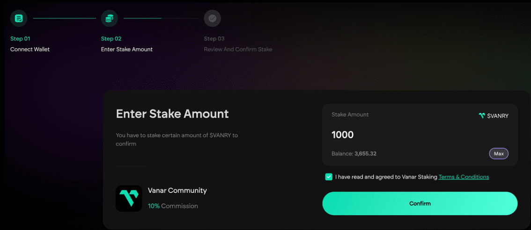Image resolution: width=531 pixels, height=230 pixels.
Task: Select the Enter Stake Amount step label
Action: 126,49
